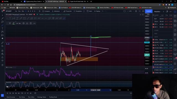
Task: Open more options dots in drawing toolbar
Action: pos(34,23)
